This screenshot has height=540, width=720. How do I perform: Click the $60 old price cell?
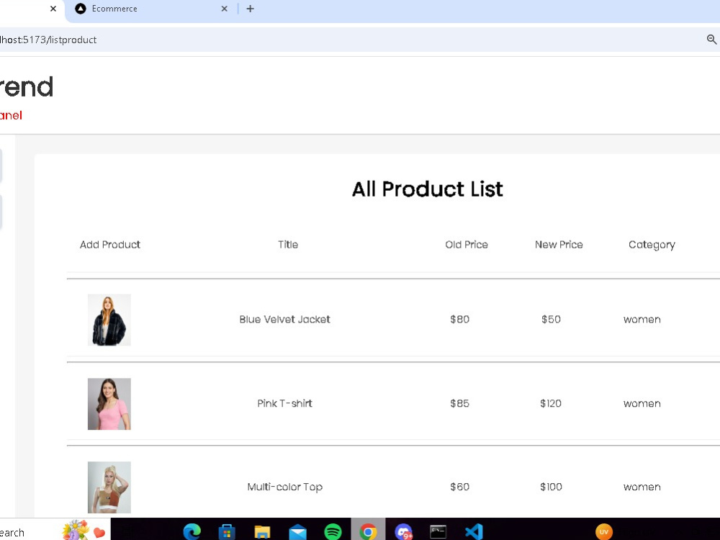coord(459,487)
